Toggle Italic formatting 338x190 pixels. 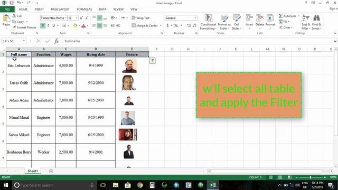pyautogui.click(x=48, y=26)
